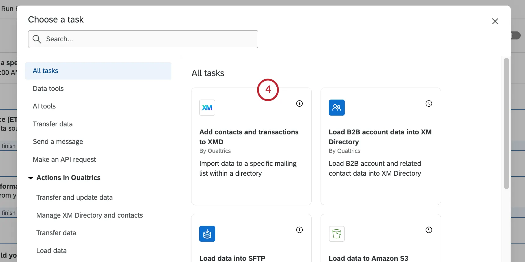Click the SFTP database upload icon
Viewport: 525px width, 262px height.
[207, 234]
